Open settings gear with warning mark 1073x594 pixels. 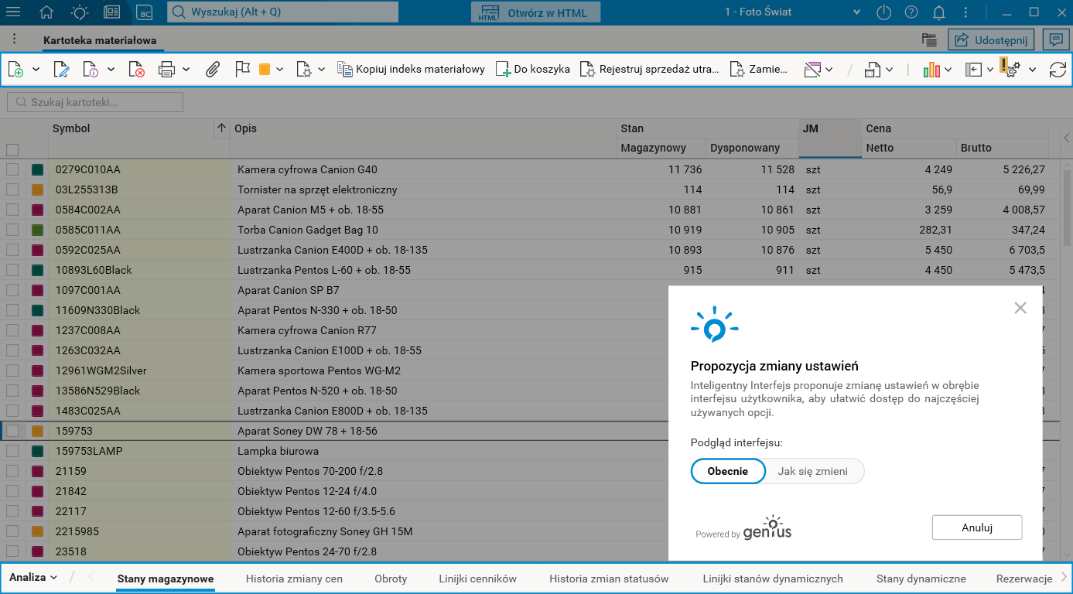[1009, 68]
